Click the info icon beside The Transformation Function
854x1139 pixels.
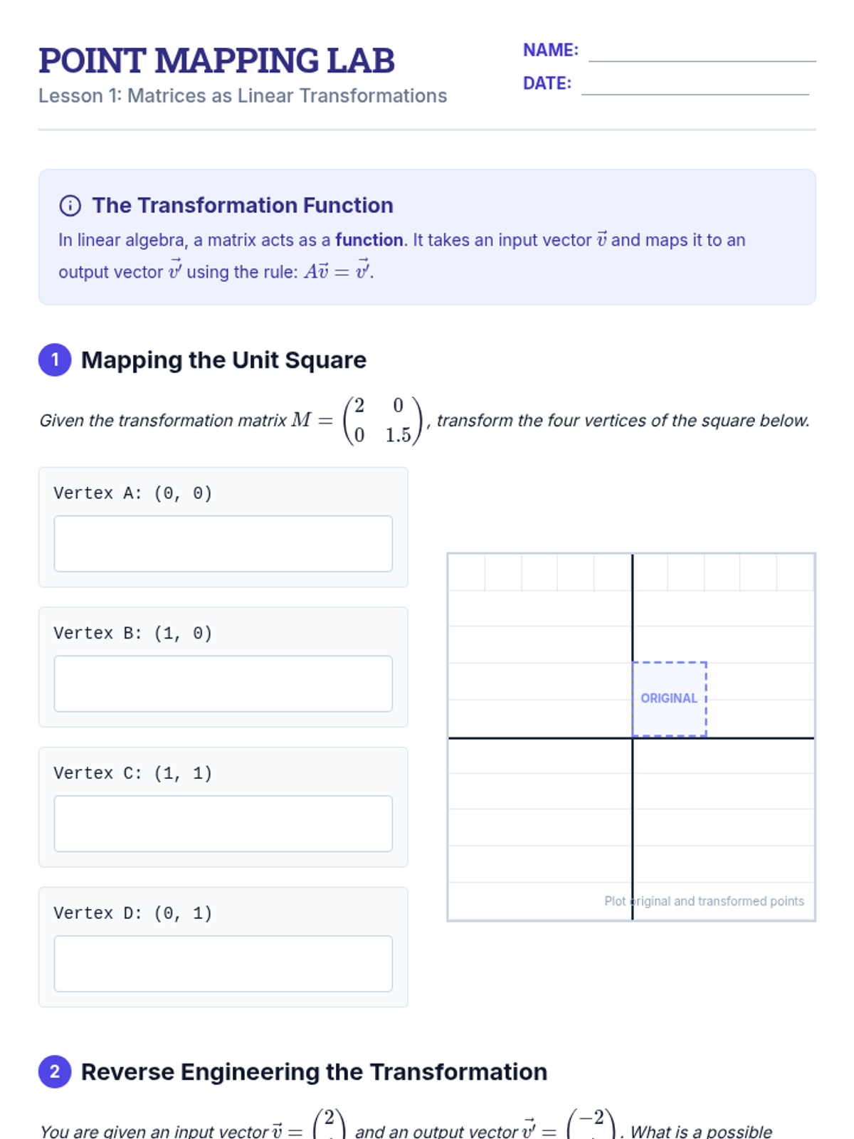tap(70, 206)
